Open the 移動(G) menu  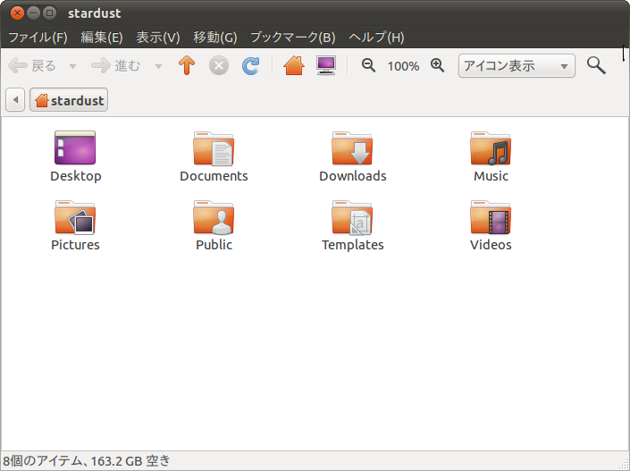tap(215, 38)
